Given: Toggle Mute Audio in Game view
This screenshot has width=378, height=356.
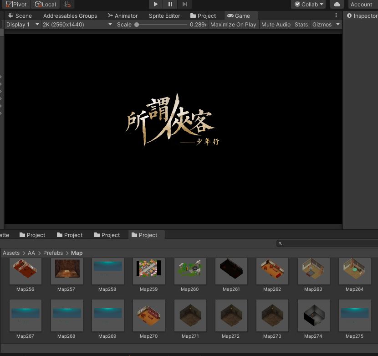Looking at the screenshot, I should tap(276, 25).
